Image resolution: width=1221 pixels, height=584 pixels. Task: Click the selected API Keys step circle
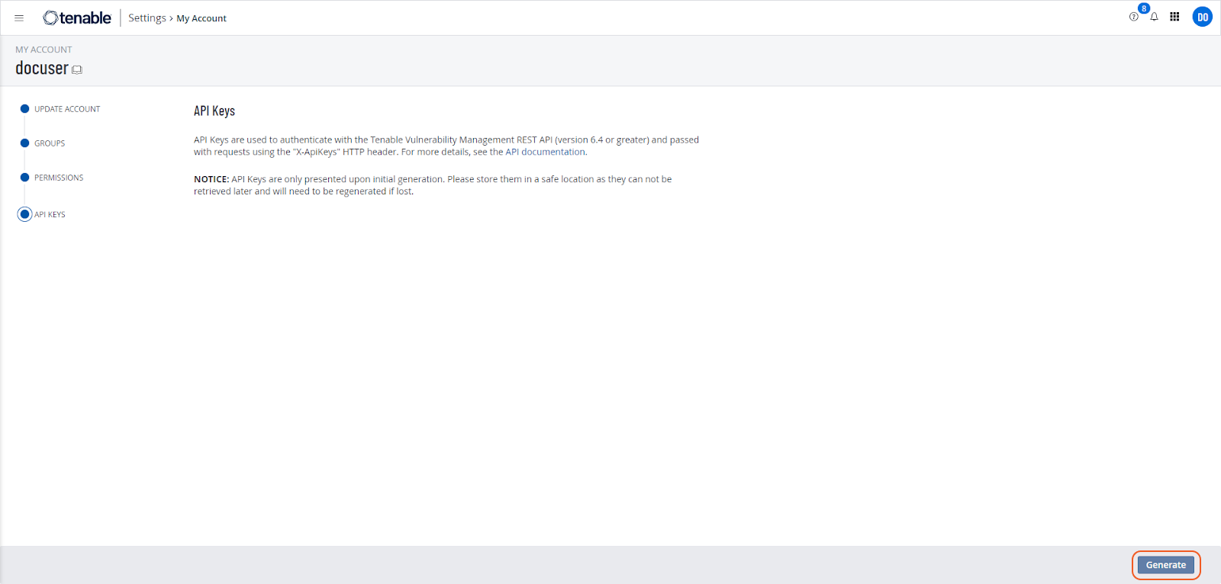pyautogui.click(x=24, y=214)
